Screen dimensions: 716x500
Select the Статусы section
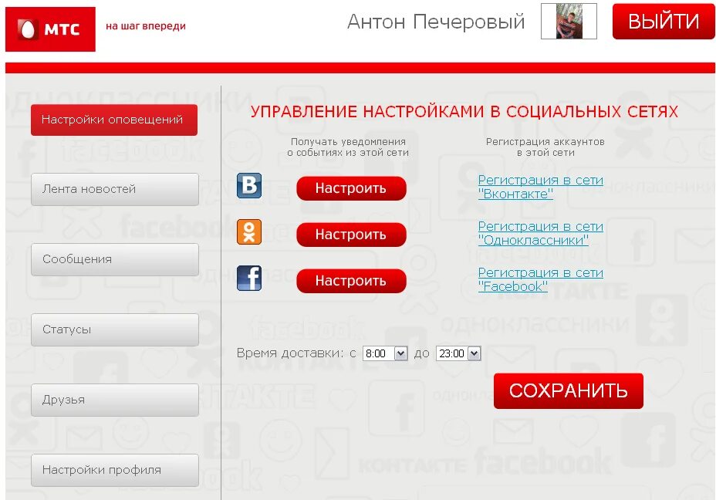coord(114,329)
